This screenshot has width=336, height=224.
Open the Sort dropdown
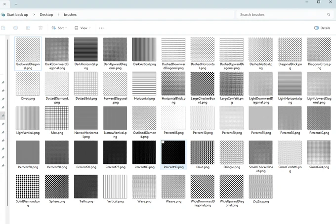pos(59,28)
